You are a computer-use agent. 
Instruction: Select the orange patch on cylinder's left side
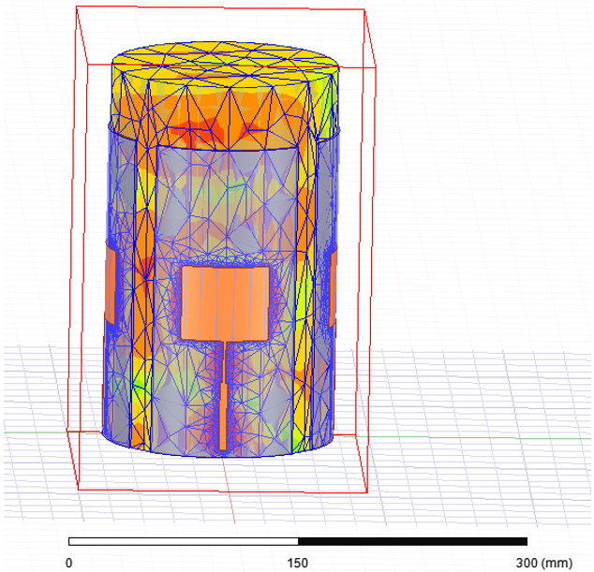pos(110,285)
